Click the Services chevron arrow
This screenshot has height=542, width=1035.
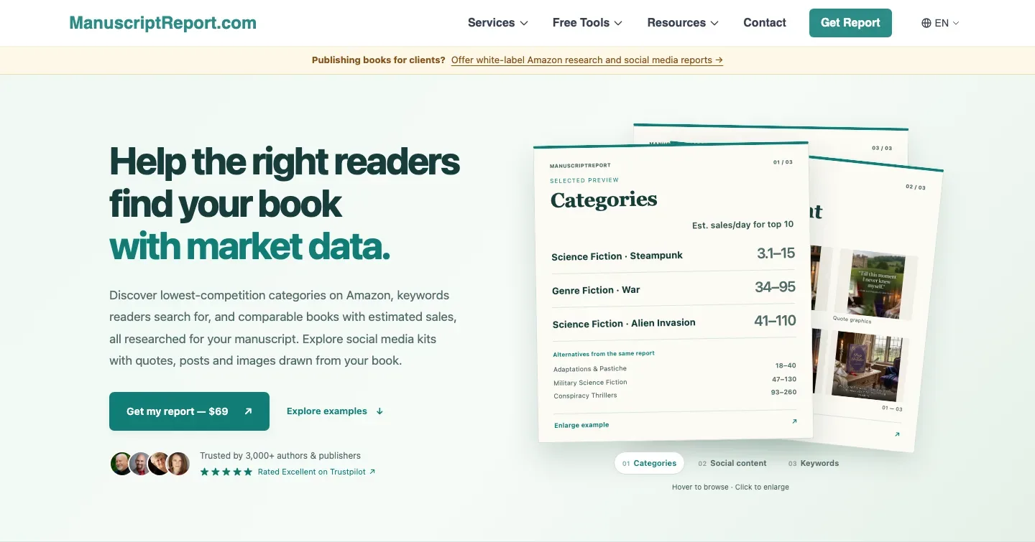tap(524, 23)
